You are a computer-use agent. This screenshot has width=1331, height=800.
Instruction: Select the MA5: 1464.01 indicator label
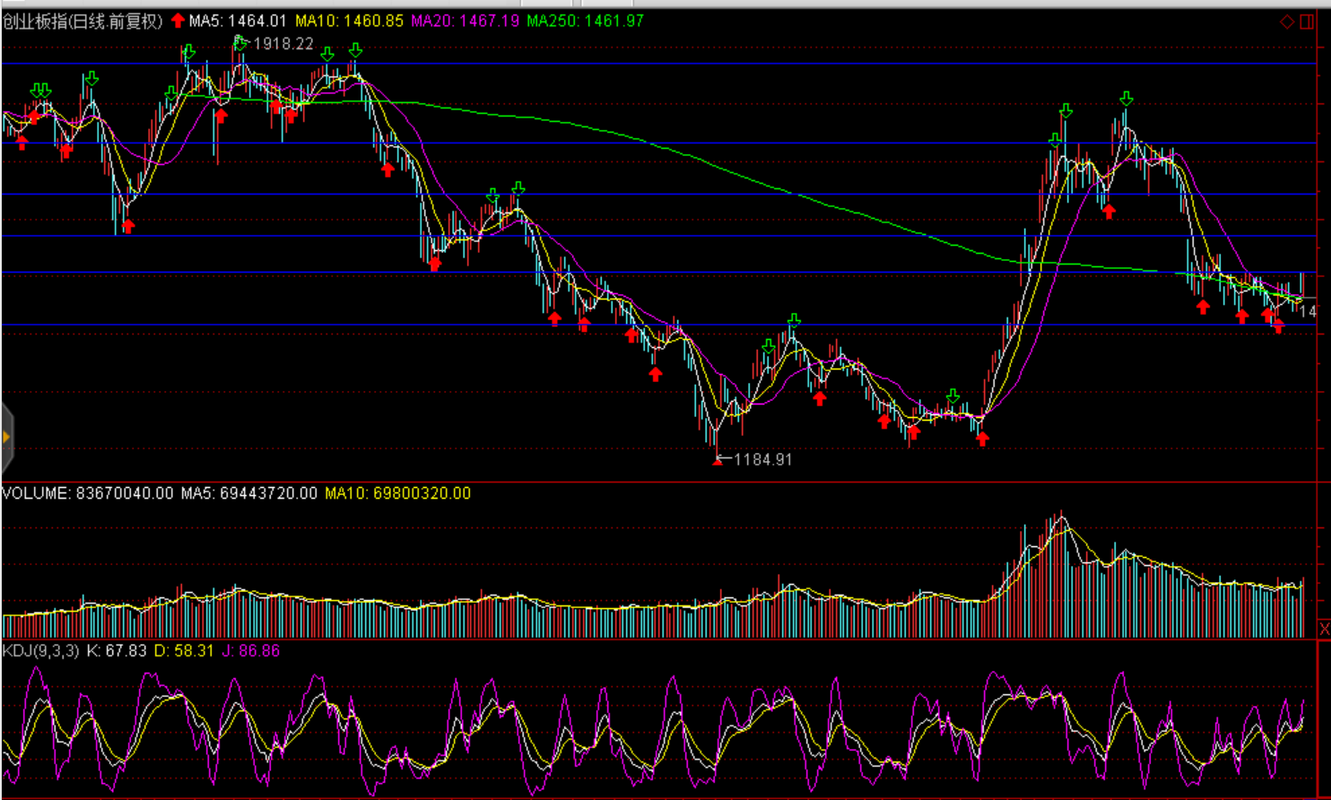pos(238,21)
